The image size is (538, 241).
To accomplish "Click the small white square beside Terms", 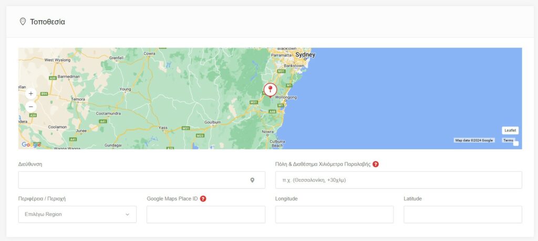I will (516, 144).
